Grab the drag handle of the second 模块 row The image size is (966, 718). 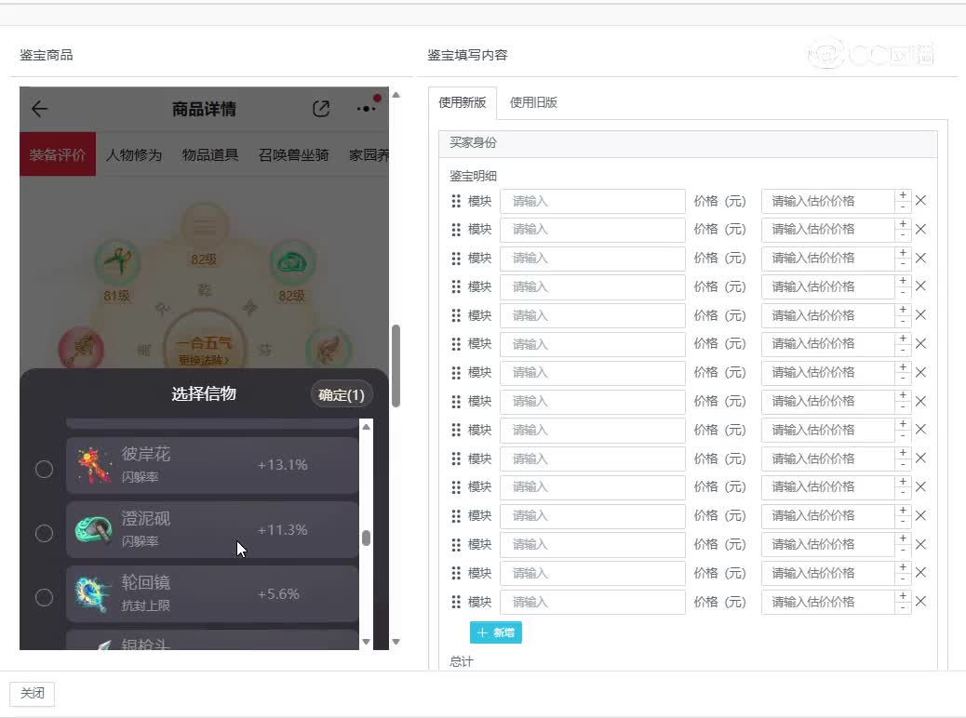456,230
